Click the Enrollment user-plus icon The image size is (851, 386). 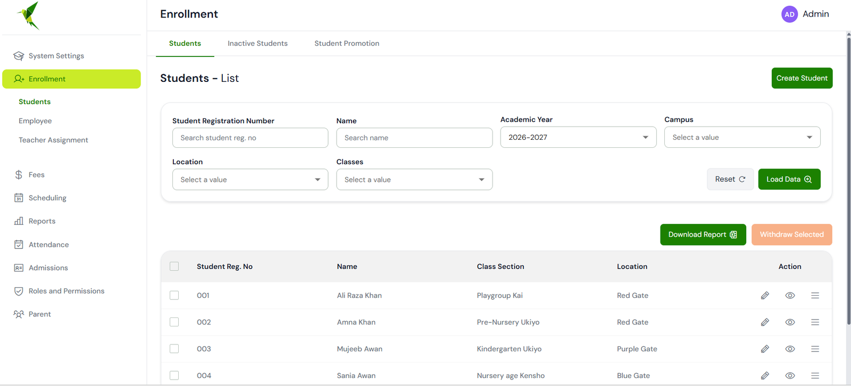point(19,79)
